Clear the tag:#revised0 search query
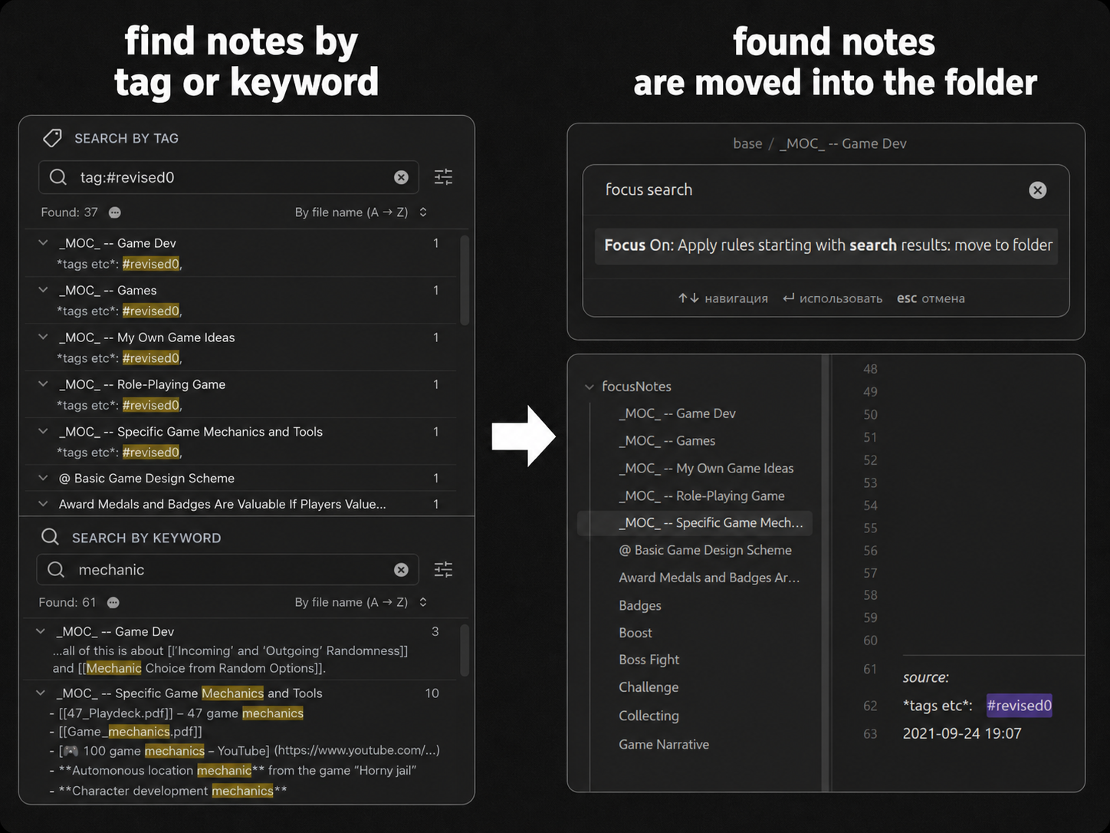The height and width of the screenshot is (833, 1110). click(401, 177)
